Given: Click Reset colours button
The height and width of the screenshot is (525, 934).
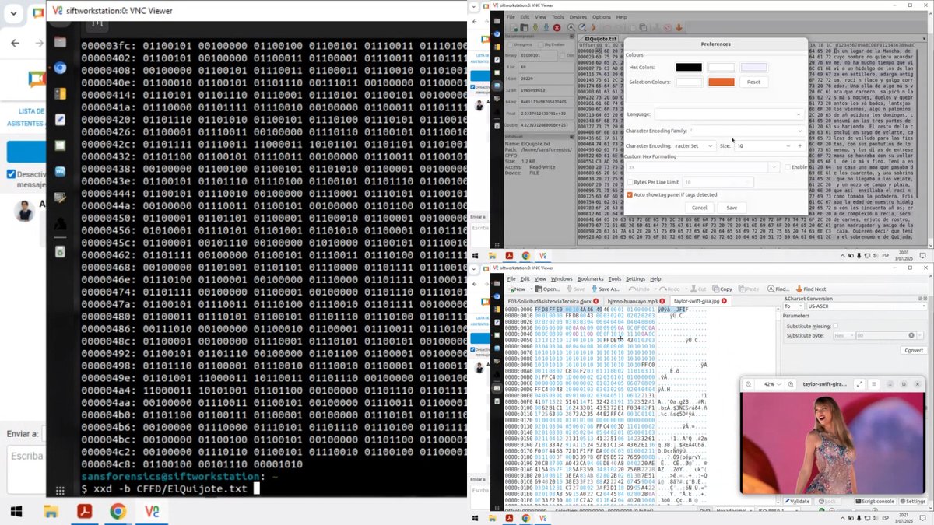Looking at the screenshot, I should point(753,82).
